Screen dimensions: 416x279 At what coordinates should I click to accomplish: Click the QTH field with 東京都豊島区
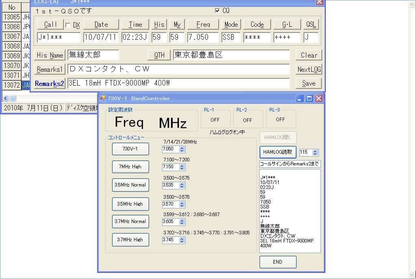coord(231,55)
